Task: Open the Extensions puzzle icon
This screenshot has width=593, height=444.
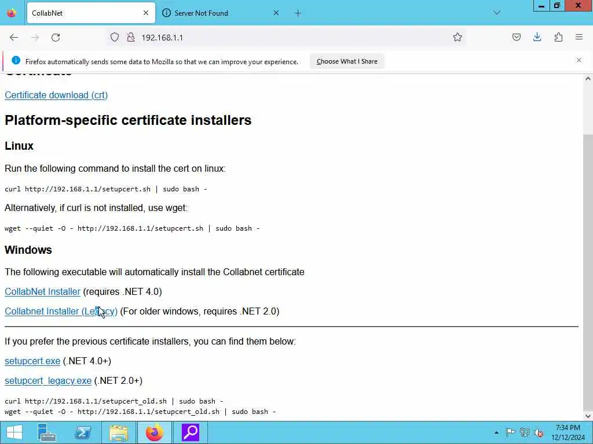Action: point(558,37)
